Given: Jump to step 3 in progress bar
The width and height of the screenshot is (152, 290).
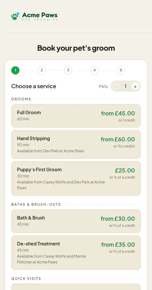Looking at the screenshot, I should 68,70.
